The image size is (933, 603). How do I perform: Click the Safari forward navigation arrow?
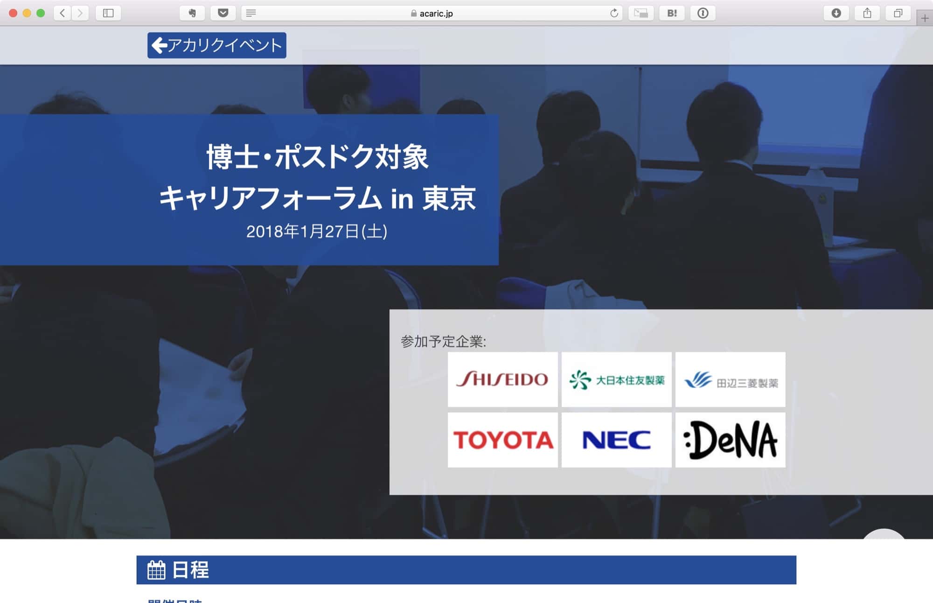coord(80,13)
